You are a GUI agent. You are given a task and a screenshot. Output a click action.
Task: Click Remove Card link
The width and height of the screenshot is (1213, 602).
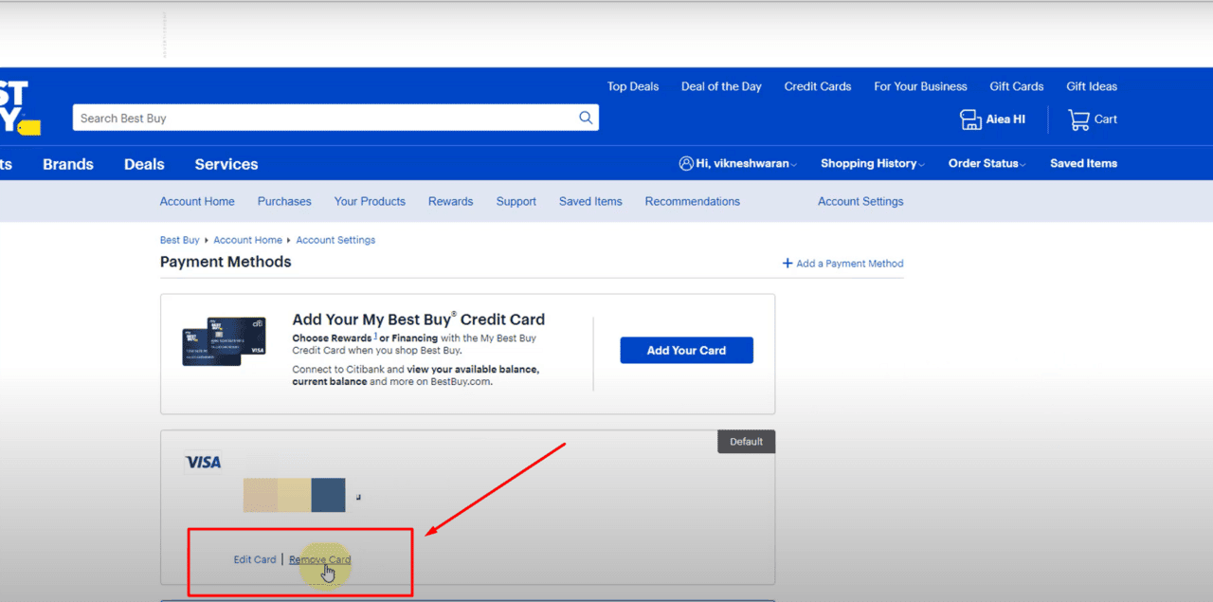319,559
